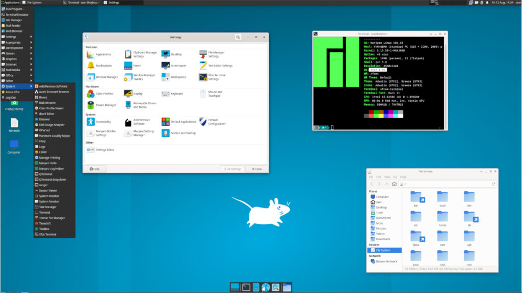Click the Home icon in the file manager toolbar
The height and width of the screenshot is (293, 522).
(394, 184)
